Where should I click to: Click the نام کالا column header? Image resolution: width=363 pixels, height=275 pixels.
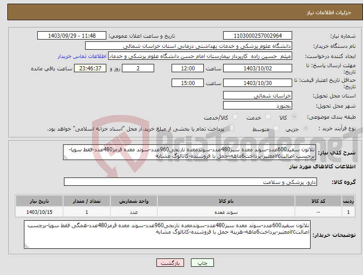coord(226,201)
